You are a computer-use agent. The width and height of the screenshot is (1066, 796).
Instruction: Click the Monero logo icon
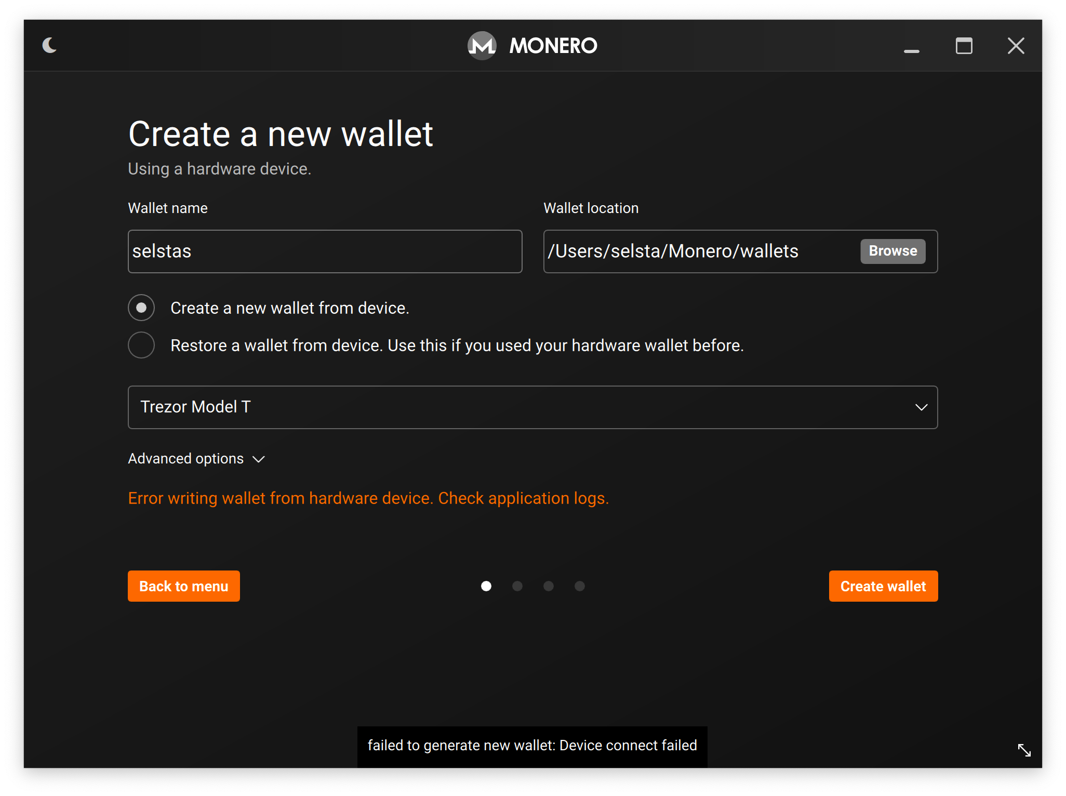[482, 46]
